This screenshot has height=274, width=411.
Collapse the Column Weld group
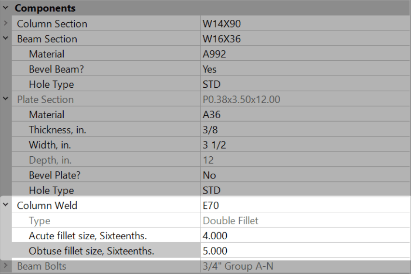5,205
